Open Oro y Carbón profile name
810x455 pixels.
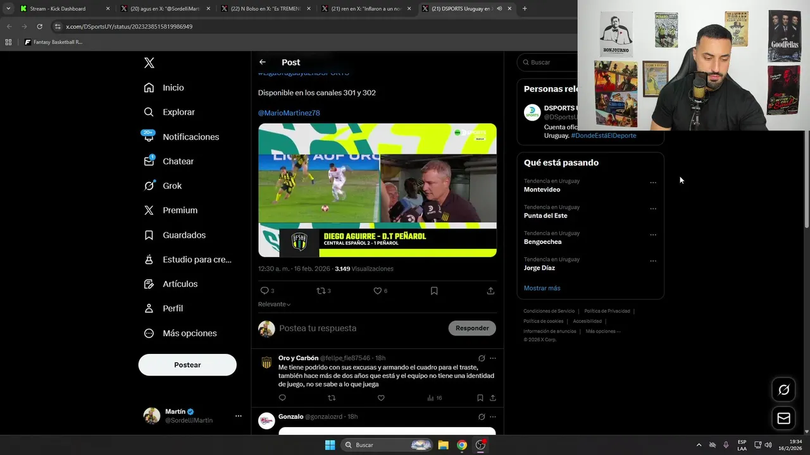point(298,358)
